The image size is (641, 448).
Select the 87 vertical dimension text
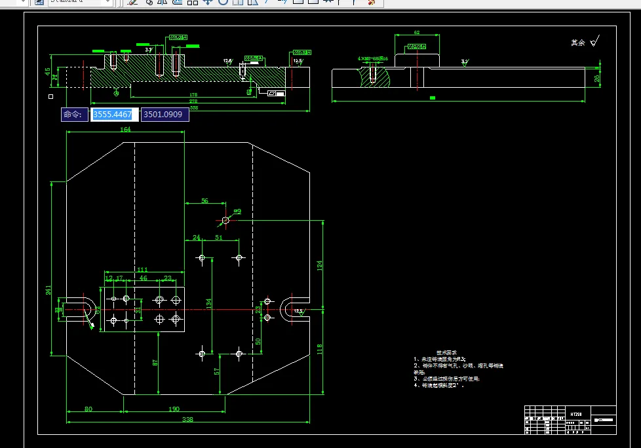[x=155, y=363]
